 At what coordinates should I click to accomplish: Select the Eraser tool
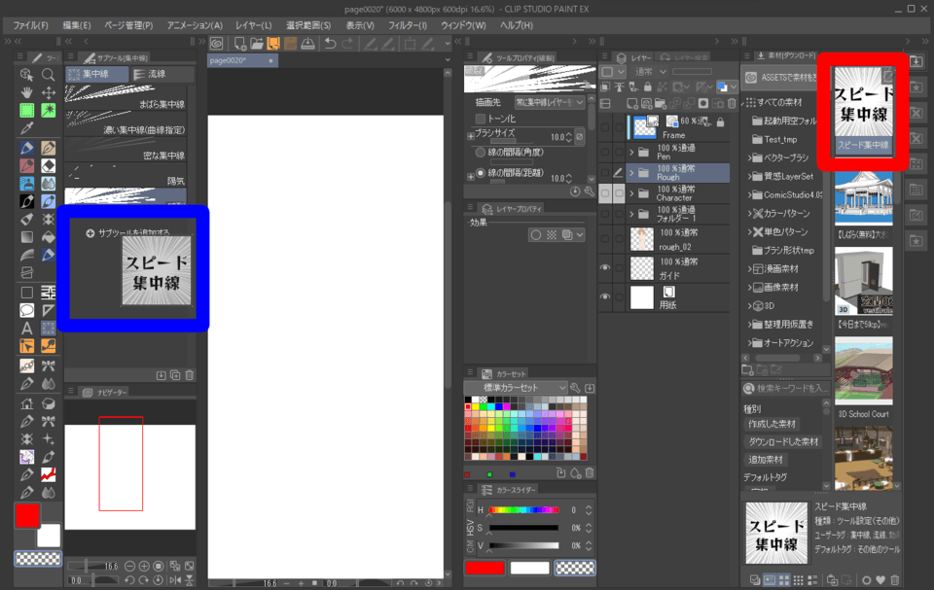click(x=49, y=165)
